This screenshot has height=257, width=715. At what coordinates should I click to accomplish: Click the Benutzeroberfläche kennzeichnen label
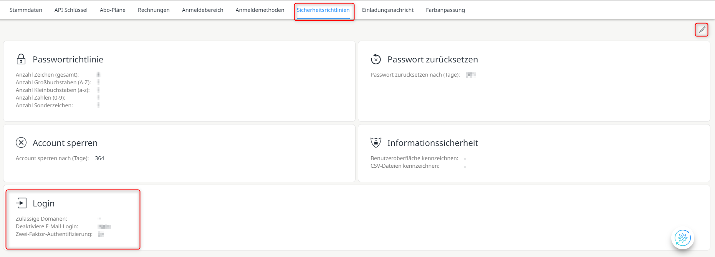(x=414, y=158)
